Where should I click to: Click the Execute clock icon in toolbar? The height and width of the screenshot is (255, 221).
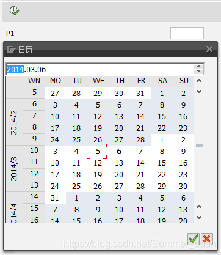(x=14, y=10)
